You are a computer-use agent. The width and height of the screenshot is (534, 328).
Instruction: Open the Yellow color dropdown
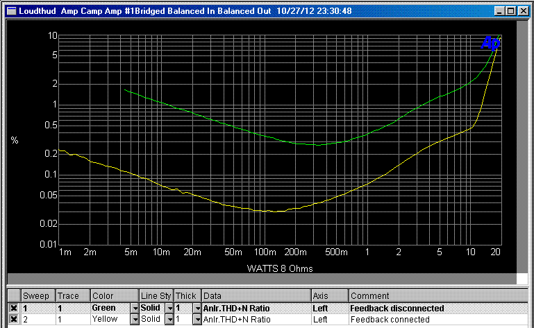tap(135, 319)
